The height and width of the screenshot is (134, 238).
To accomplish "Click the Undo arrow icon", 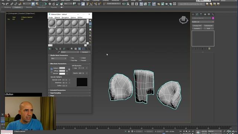I will point(3,4).
